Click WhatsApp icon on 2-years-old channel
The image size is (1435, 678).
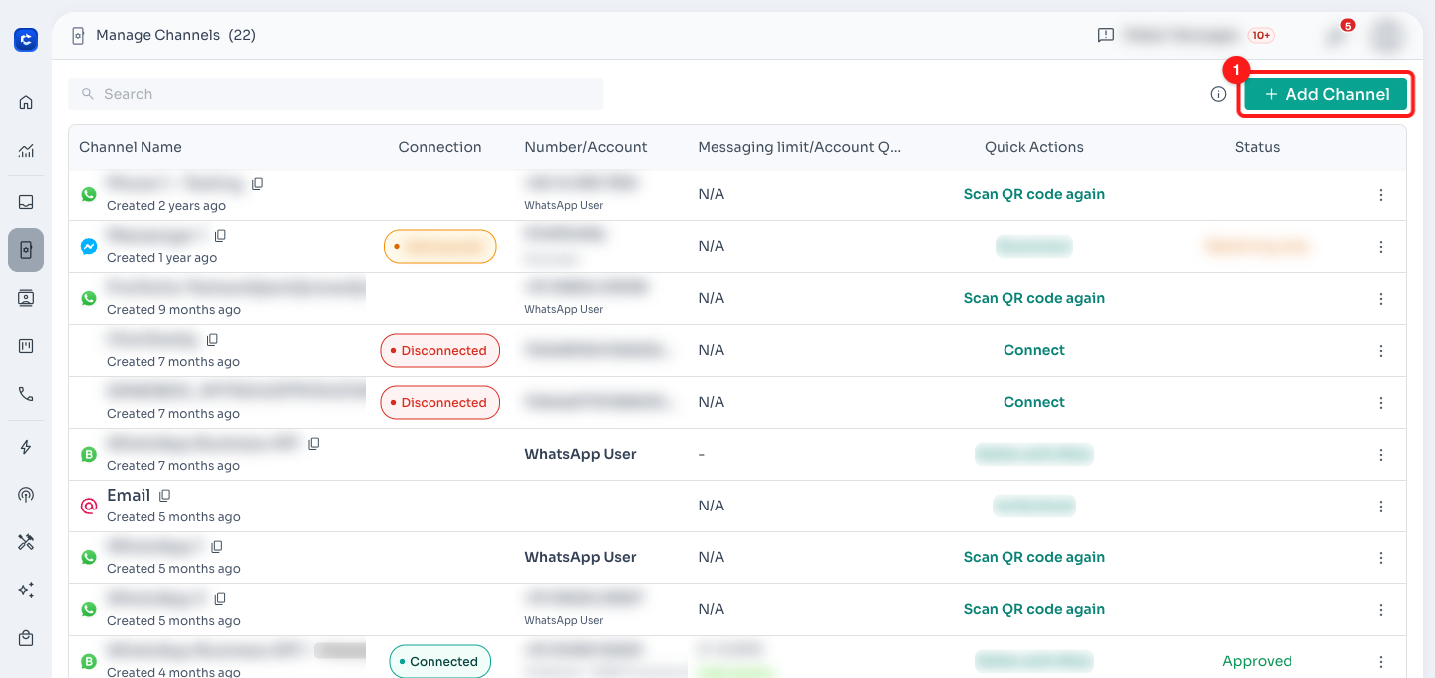coord(89,194)
